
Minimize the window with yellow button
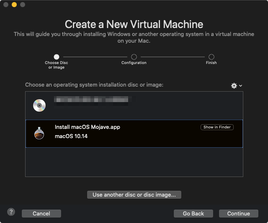click(14, 5)
